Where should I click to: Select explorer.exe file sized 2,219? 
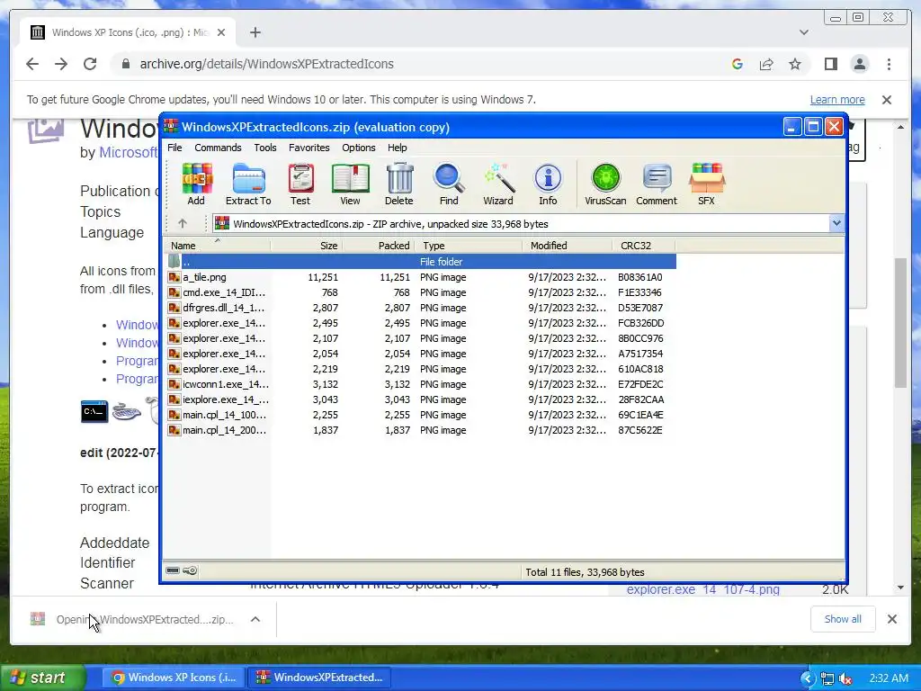pos(421,368)
